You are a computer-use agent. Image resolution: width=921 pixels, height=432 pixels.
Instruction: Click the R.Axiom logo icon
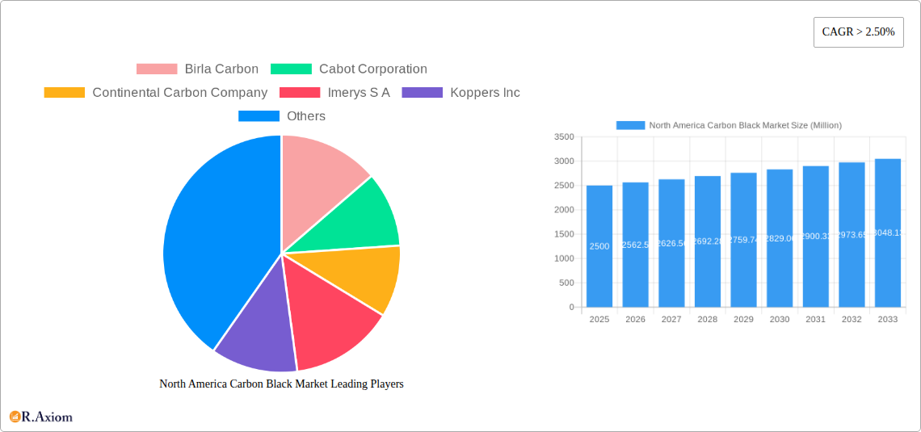pyautogui.click(x=15, y=417)
